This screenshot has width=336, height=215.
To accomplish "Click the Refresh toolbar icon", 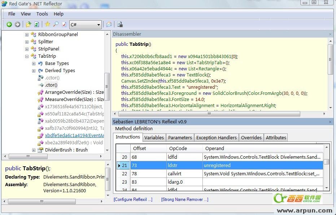I will 36,25.
